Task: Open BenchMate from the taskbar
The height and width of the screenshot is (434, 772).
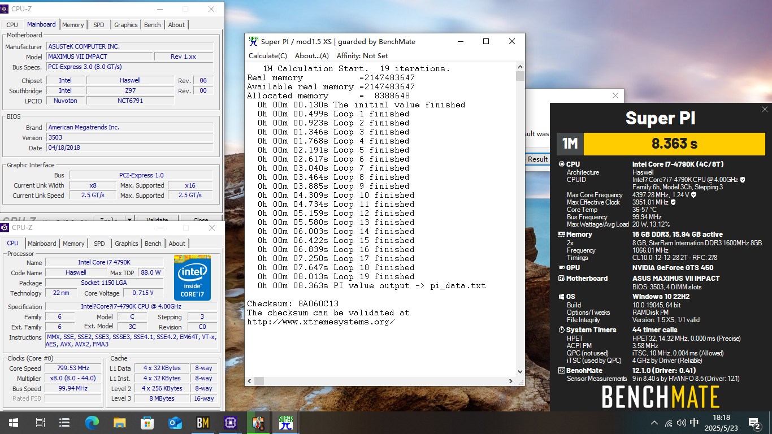Action: [x=203, y=423]
